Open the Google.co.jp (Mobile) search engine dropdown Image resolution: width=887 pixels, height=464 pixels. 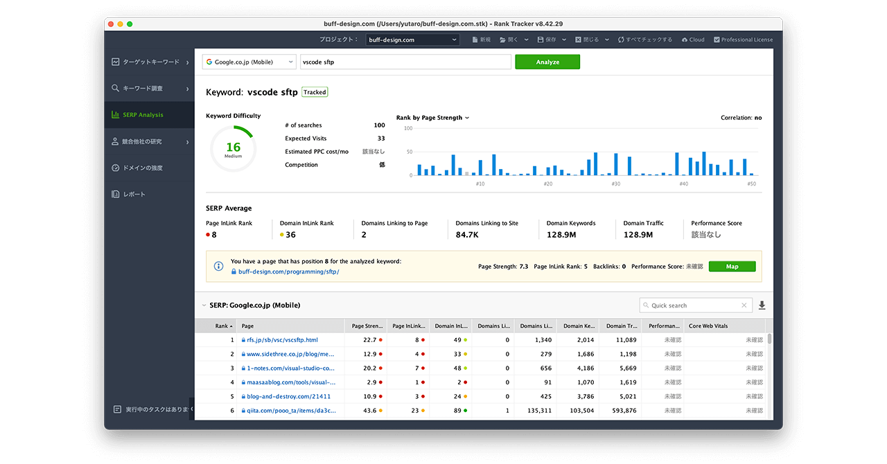(249, 62)
